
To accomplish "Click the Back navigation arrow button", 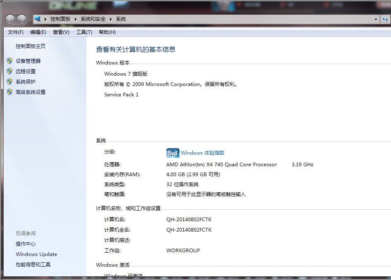I will pos(10,19).
